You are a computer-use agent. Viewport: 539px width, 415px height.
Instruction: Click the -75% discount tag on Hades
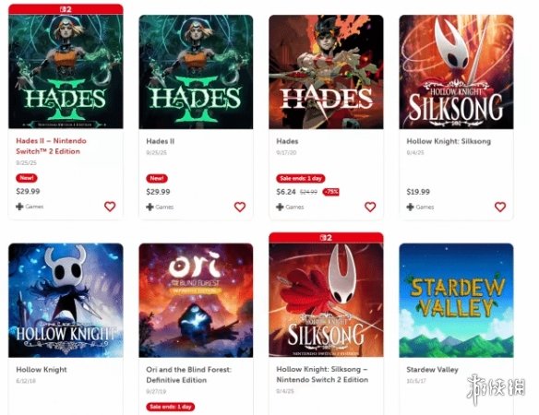(x=330, y=192)
